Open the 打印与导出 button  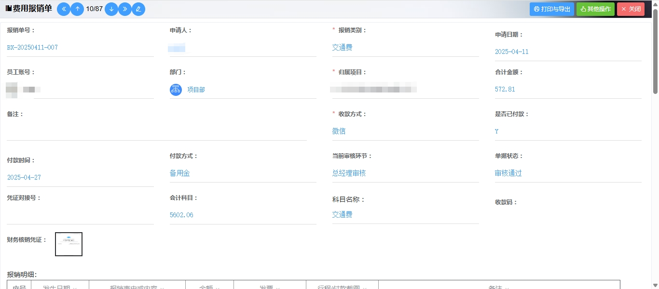(x=552, y=9)
